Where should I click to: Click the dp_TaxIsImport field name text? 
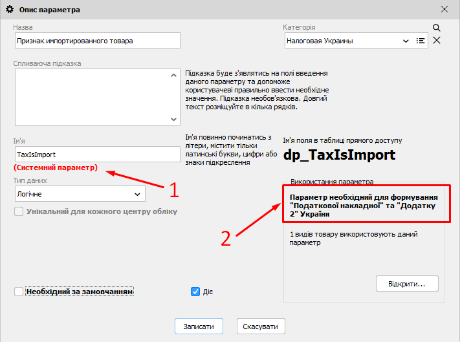point(339,155)
